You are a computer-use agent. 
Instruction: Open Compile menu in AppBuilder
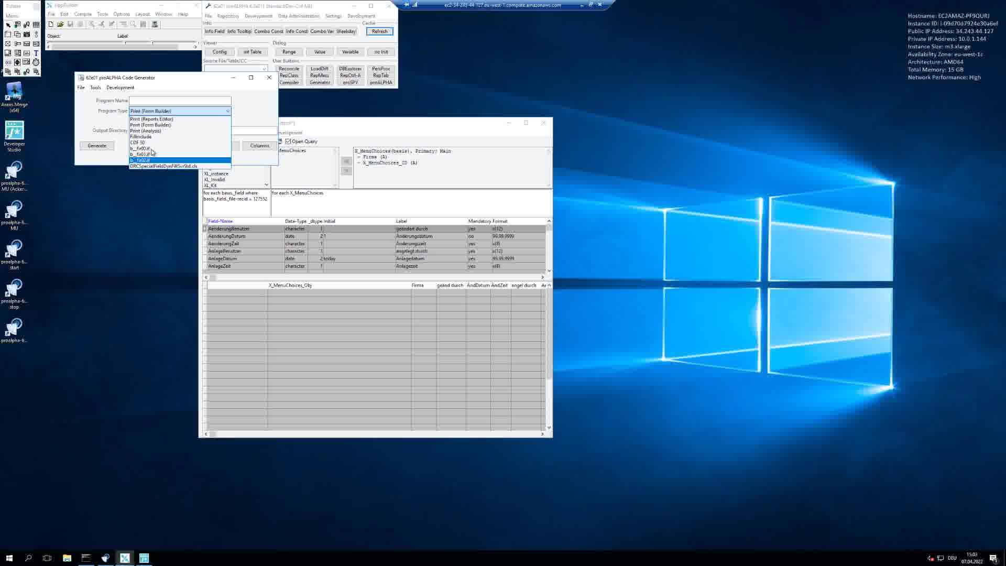(83, 14)
